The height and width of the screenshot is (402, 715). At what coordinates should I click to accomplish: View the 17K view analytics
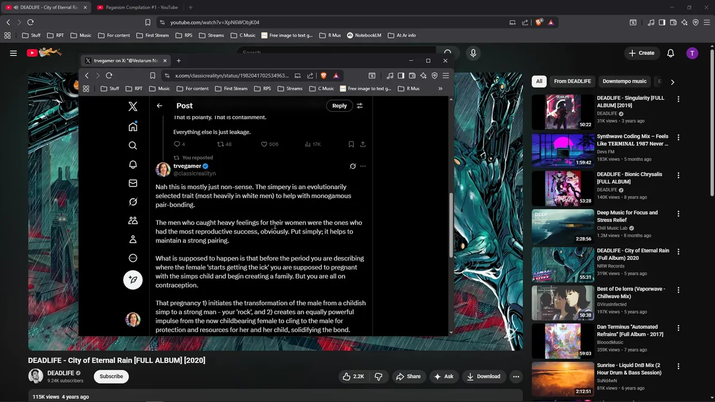pos(313,144)
